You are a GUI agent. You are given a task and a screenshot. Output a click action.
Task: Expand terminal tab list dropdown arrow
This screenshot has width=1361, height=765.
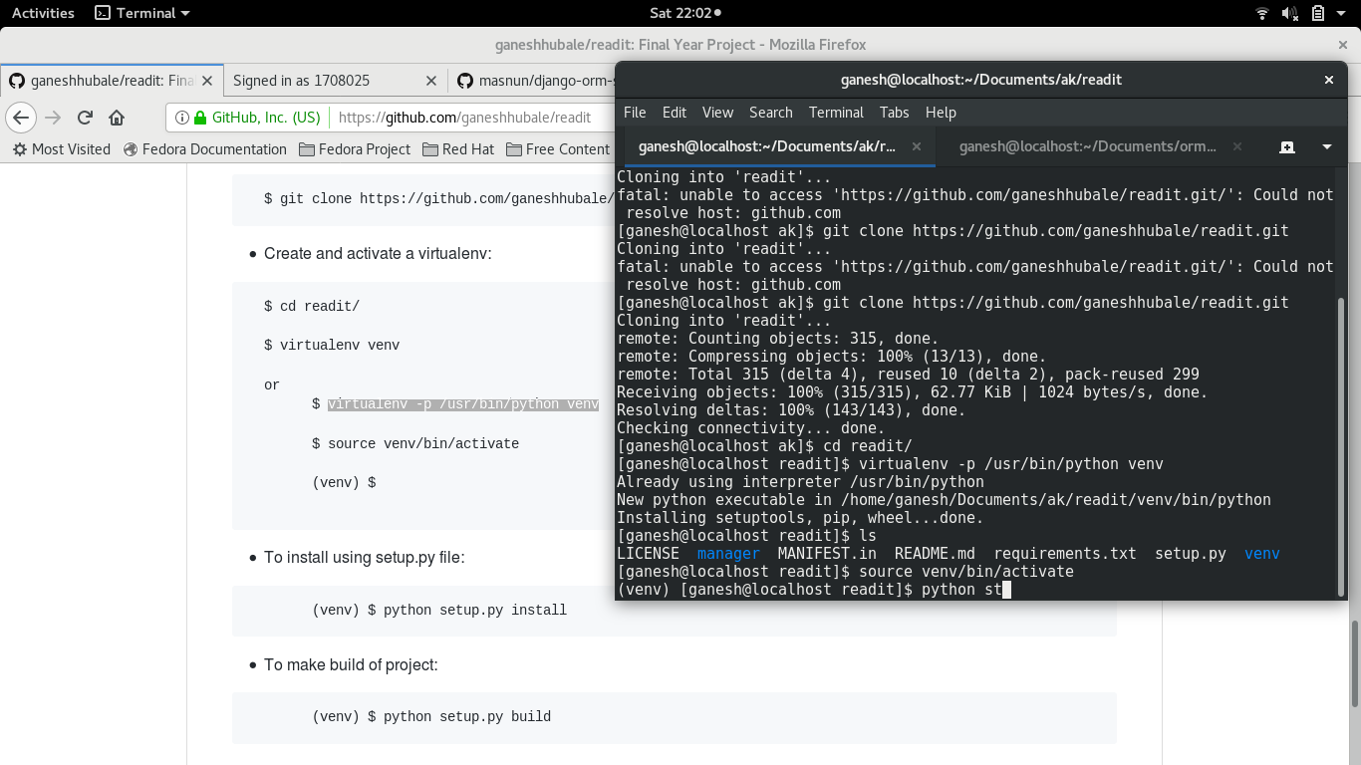(1327, 146)
